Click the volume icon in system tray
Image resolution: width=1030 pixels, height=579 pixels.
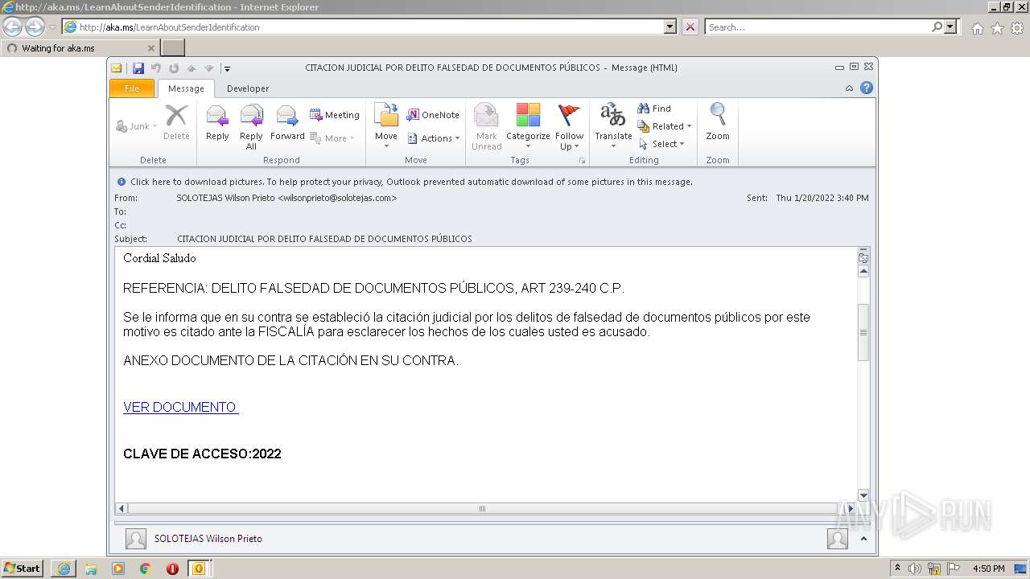point(915,569)
